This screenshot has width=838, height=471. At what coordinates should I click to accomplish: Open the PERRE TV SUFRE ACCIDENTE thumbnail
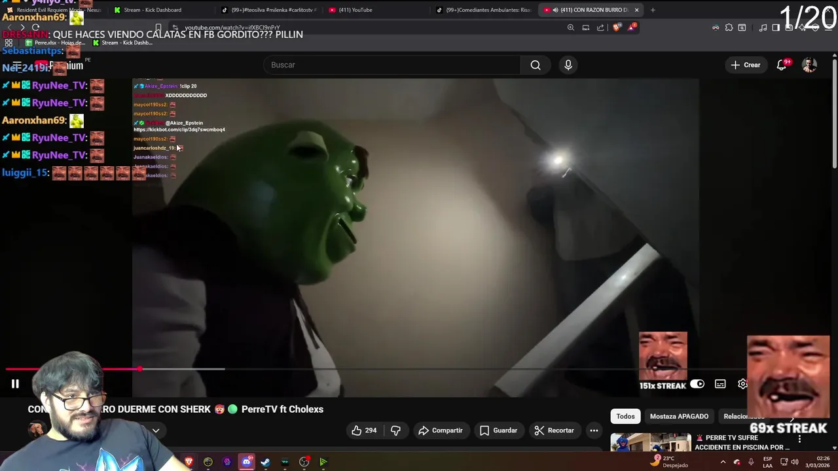point(651,442)
